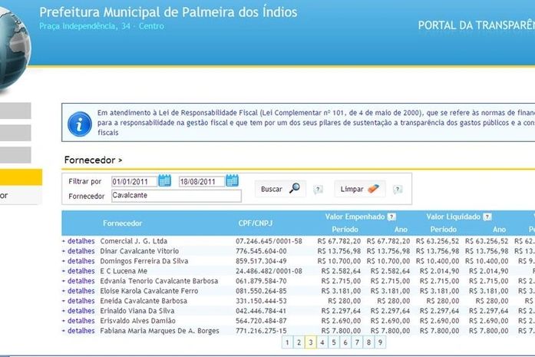Open detalhes for Erisvaldo Alves Damião
This screenshot has height=357, width=535.
coord(81,321)
